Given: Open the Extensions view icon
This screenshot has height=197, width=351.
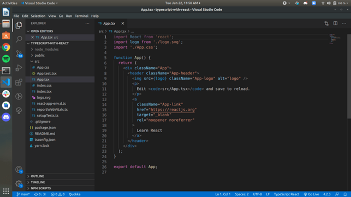Looking at the screenshot, I should click(x=19, y=82).
